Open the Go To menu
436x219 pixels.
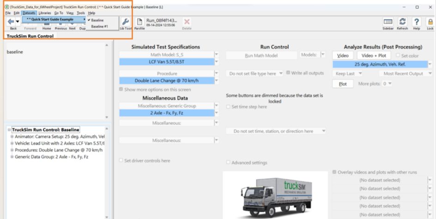(59, 13)
